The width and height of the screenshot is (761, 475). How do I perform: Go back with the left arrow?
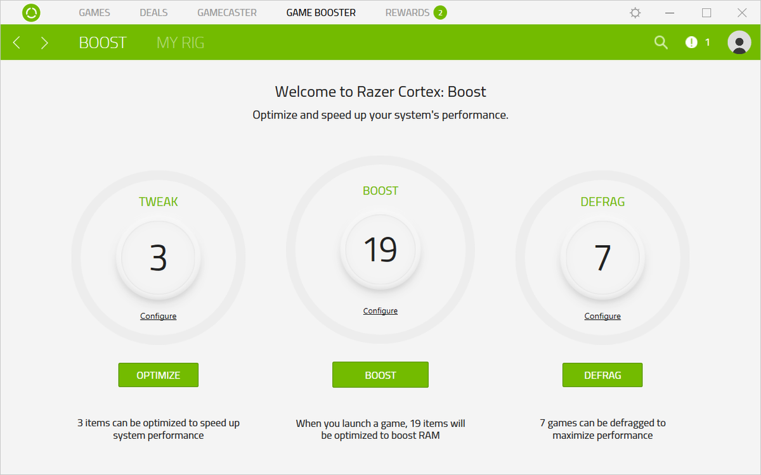tap(17, 42)
